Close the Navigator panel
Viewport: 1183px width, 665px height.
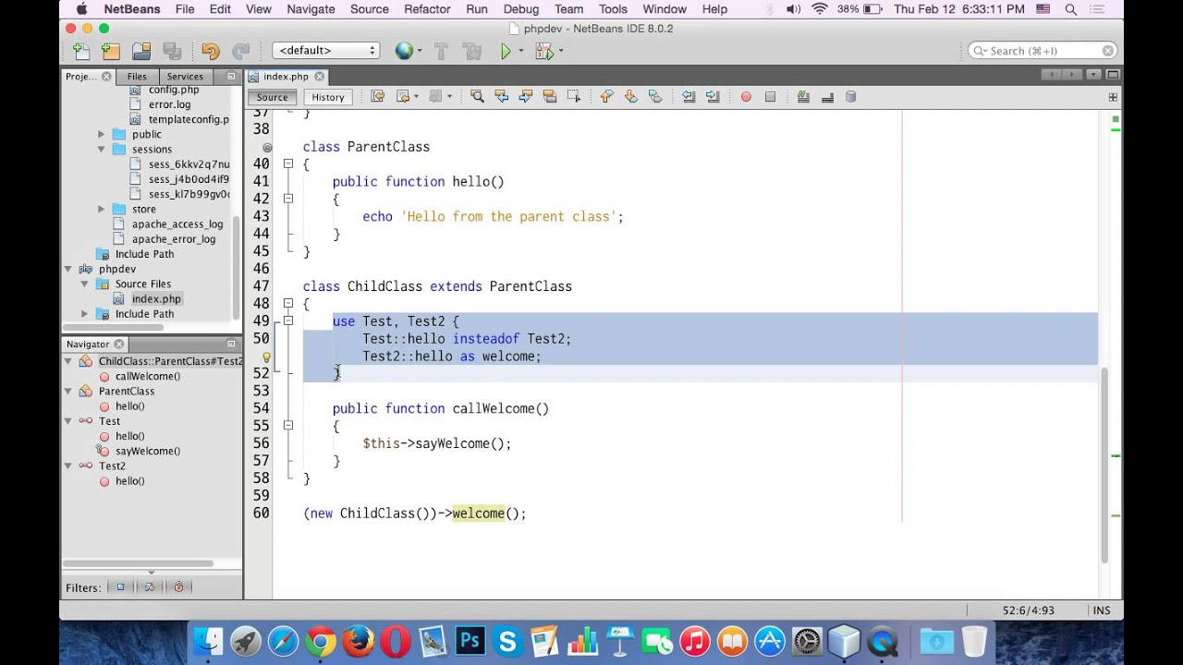[120, 345]
